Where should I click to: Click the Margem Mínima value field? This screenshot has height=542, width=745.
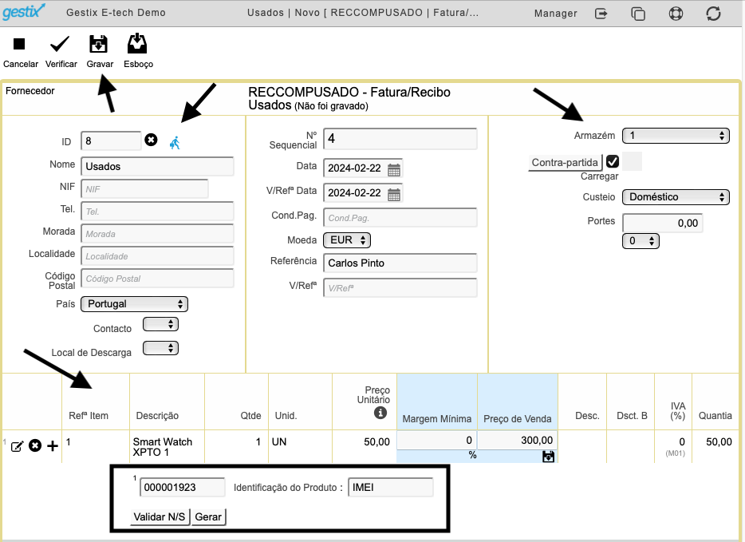(436, 441)
